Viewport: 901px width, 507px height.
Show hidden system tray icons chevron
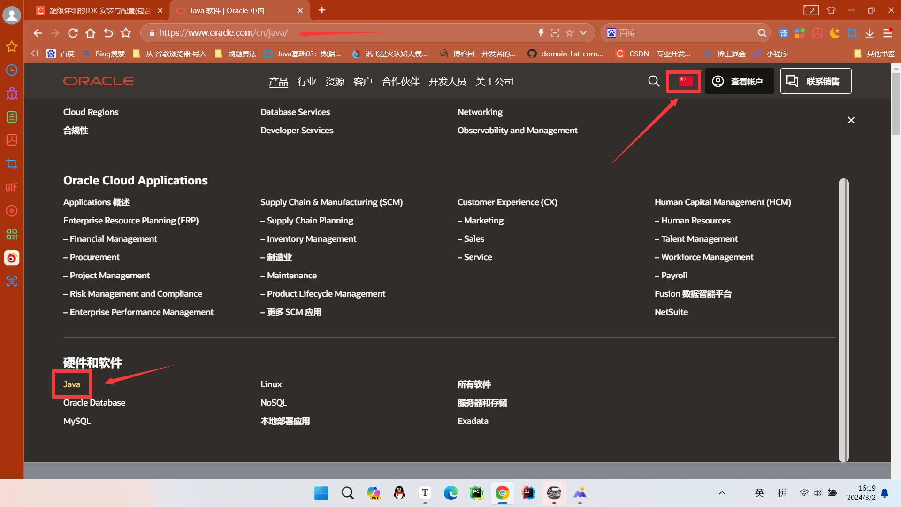click(x=722, y=493)
